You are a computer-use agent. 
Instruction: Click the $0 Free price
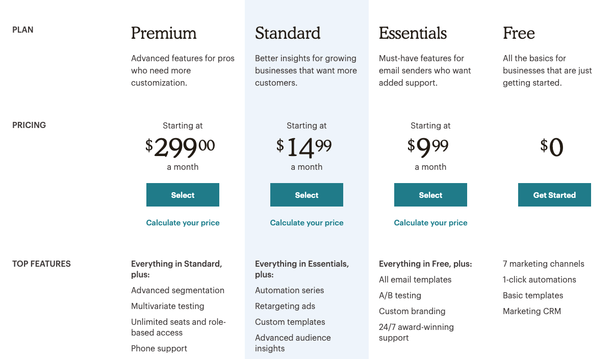click(x=552, y=147)
